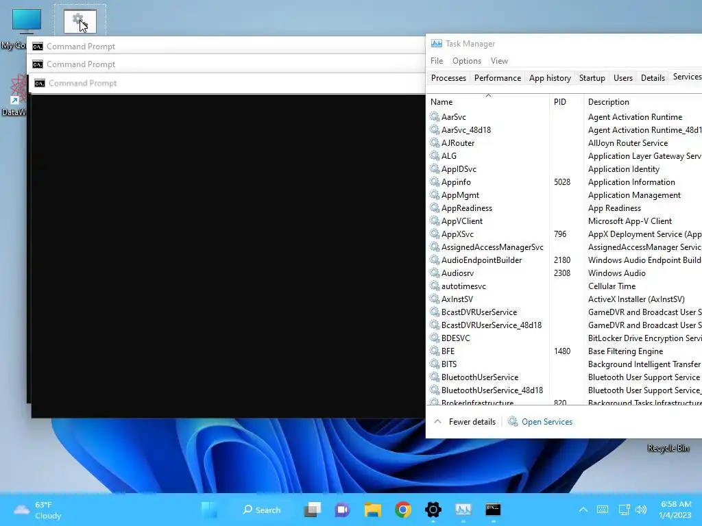Image resolution: width=702 pixels, height=526 pixels.
Task: Click the services gear icon next to Open Services
Action: point(513,421)
